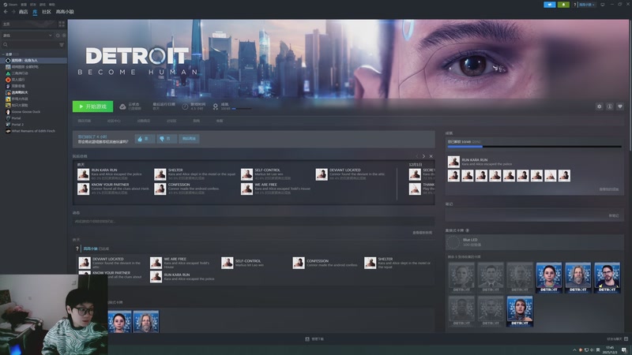Click the achievements panel progress bar
This screenshot has height=355, width=632.
pos(535,147)
